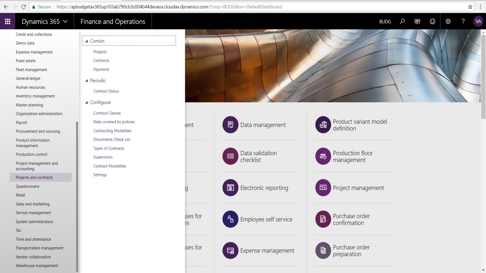This screenshot has width=486, height=273.
Task: Open Risks covered by policies link
Action: point(114,122)
